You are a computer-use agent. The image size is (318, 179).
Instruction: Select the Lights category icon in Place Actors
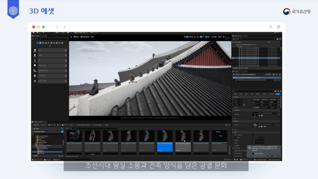pos(43,43)
